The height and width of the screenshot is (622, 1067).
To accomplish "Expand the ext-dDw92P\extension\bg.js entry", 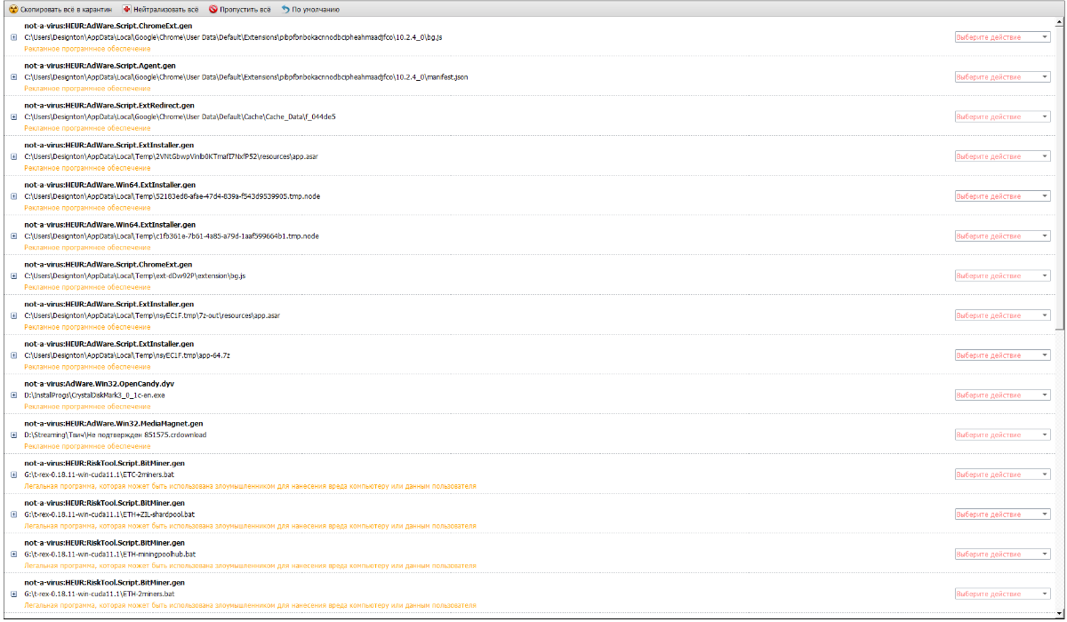I will 13,275.
